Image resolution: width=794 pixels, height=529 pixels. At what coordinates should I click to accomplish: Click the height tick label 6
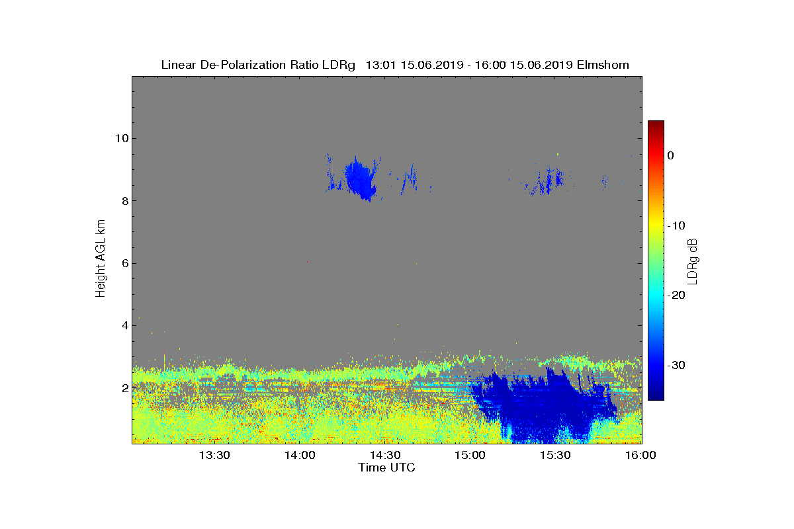[124, 263]
